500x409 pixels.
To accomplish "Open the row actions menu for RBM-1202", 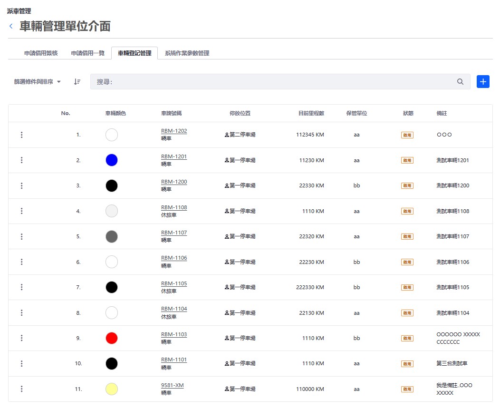I will pos(21,135).
